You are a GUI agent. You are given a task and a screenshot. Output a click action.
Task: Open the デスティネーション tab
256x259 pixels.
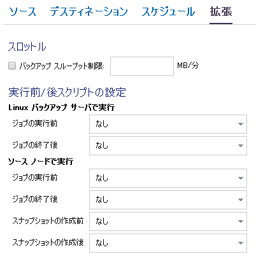89,11
